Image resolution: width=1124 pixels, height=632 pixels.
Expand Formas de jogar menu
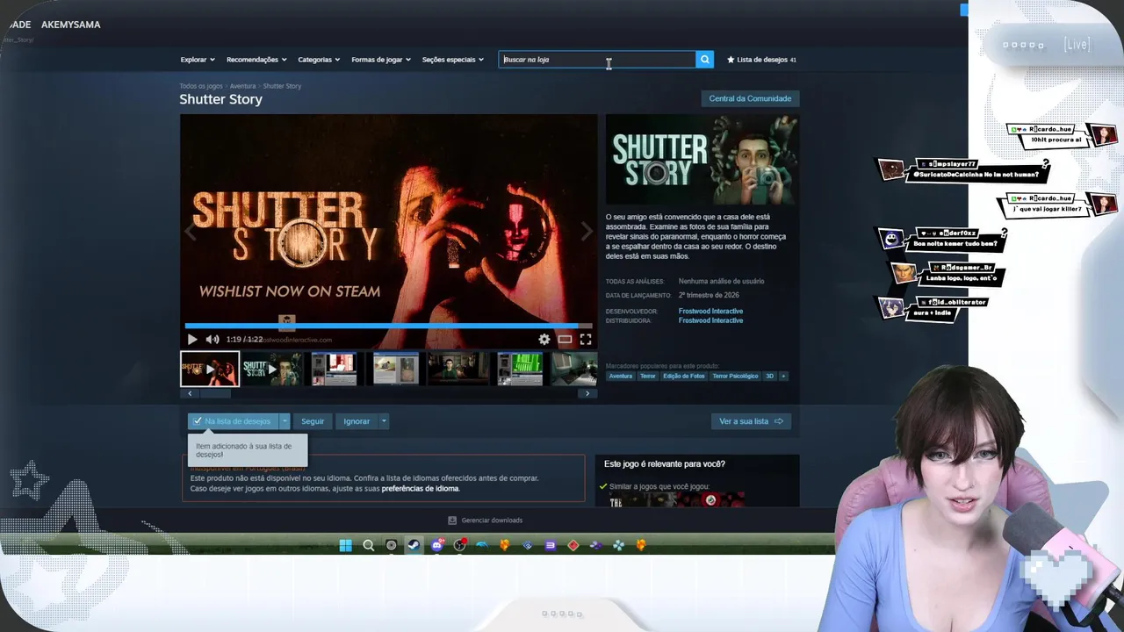[x=381, y=60]
